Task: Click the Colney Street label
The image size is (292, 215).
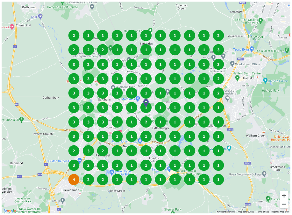Action: click(x=116, y=191)
